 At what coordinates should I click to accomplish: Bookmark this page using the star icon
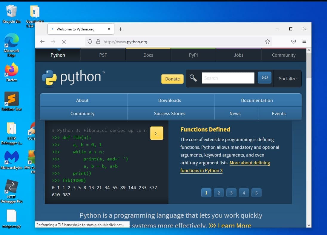click(268, 42)
